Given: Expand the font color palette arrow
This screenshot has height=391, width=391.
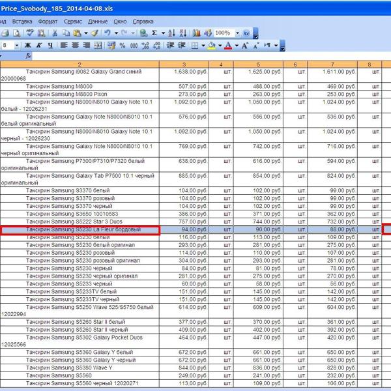Looking at the screenshot, I should click(x=237, y=46).
